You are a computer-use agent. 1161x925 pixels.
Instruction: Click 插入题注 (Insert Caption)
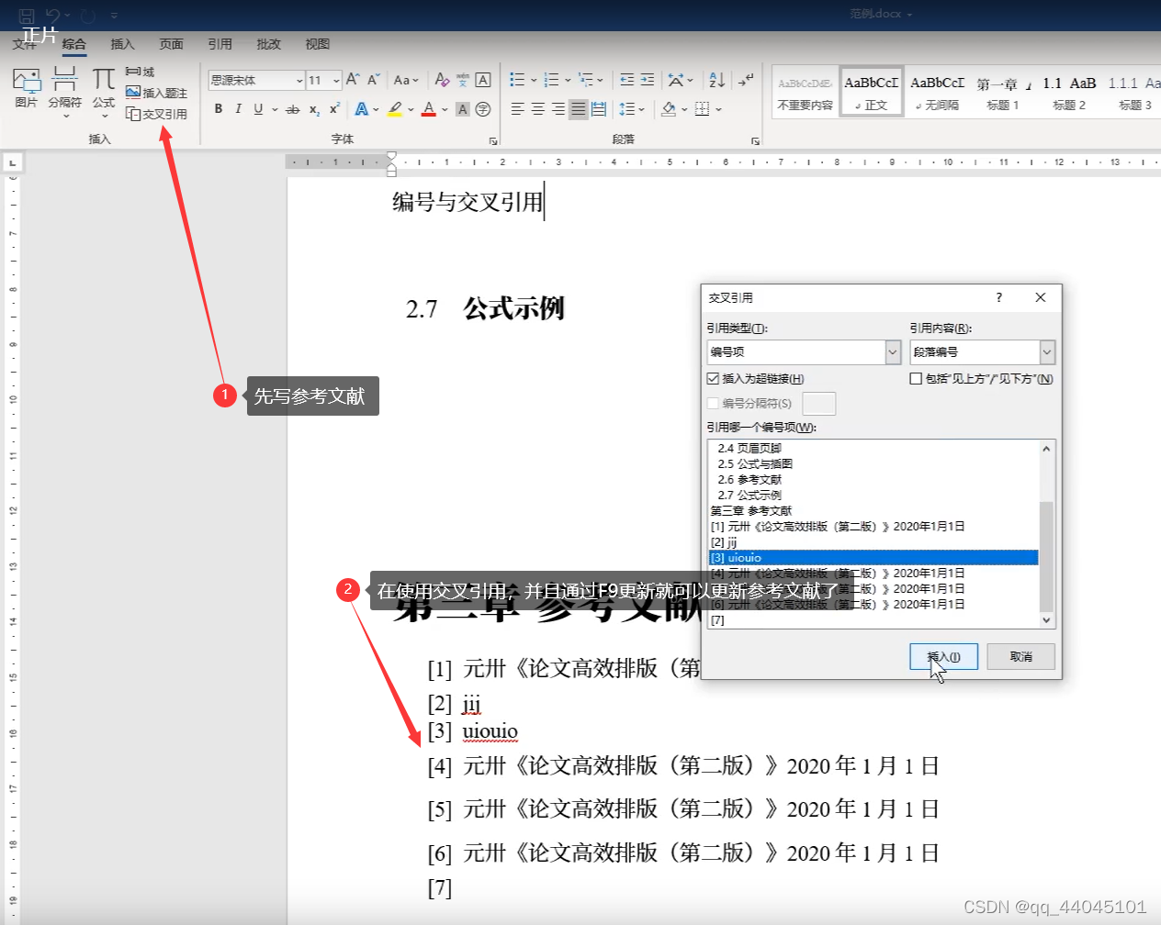[x=156, y=93]
